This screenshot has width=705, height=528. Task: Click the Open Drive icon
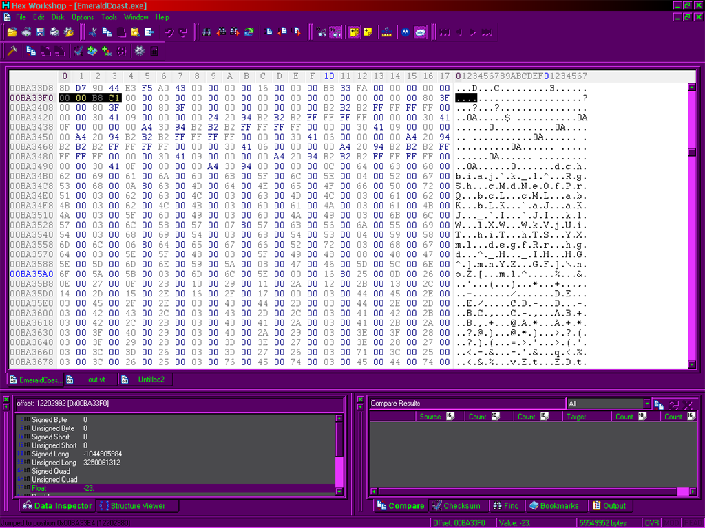coord(27,32)
